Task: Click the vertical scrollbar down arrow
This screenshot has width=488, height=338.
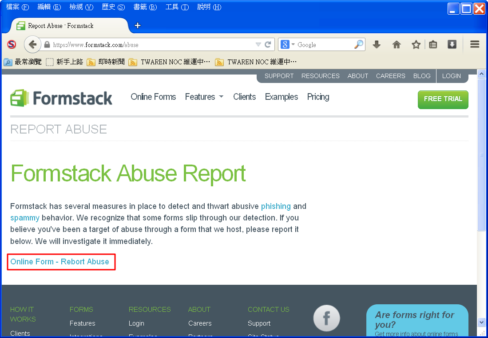Action: [481, 322]
